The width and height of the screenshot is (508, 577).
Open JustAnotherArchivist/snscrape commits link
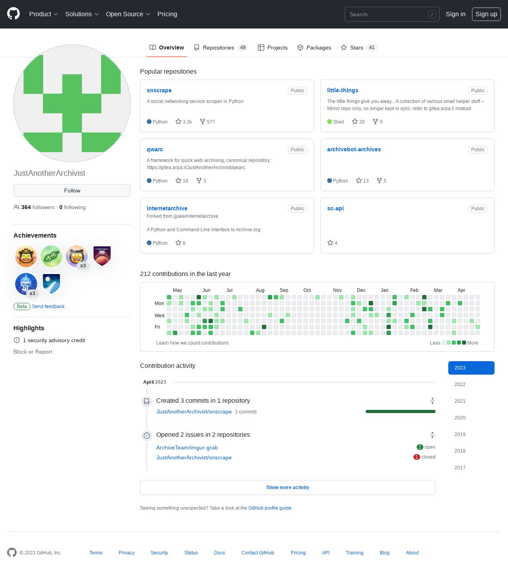194,411
